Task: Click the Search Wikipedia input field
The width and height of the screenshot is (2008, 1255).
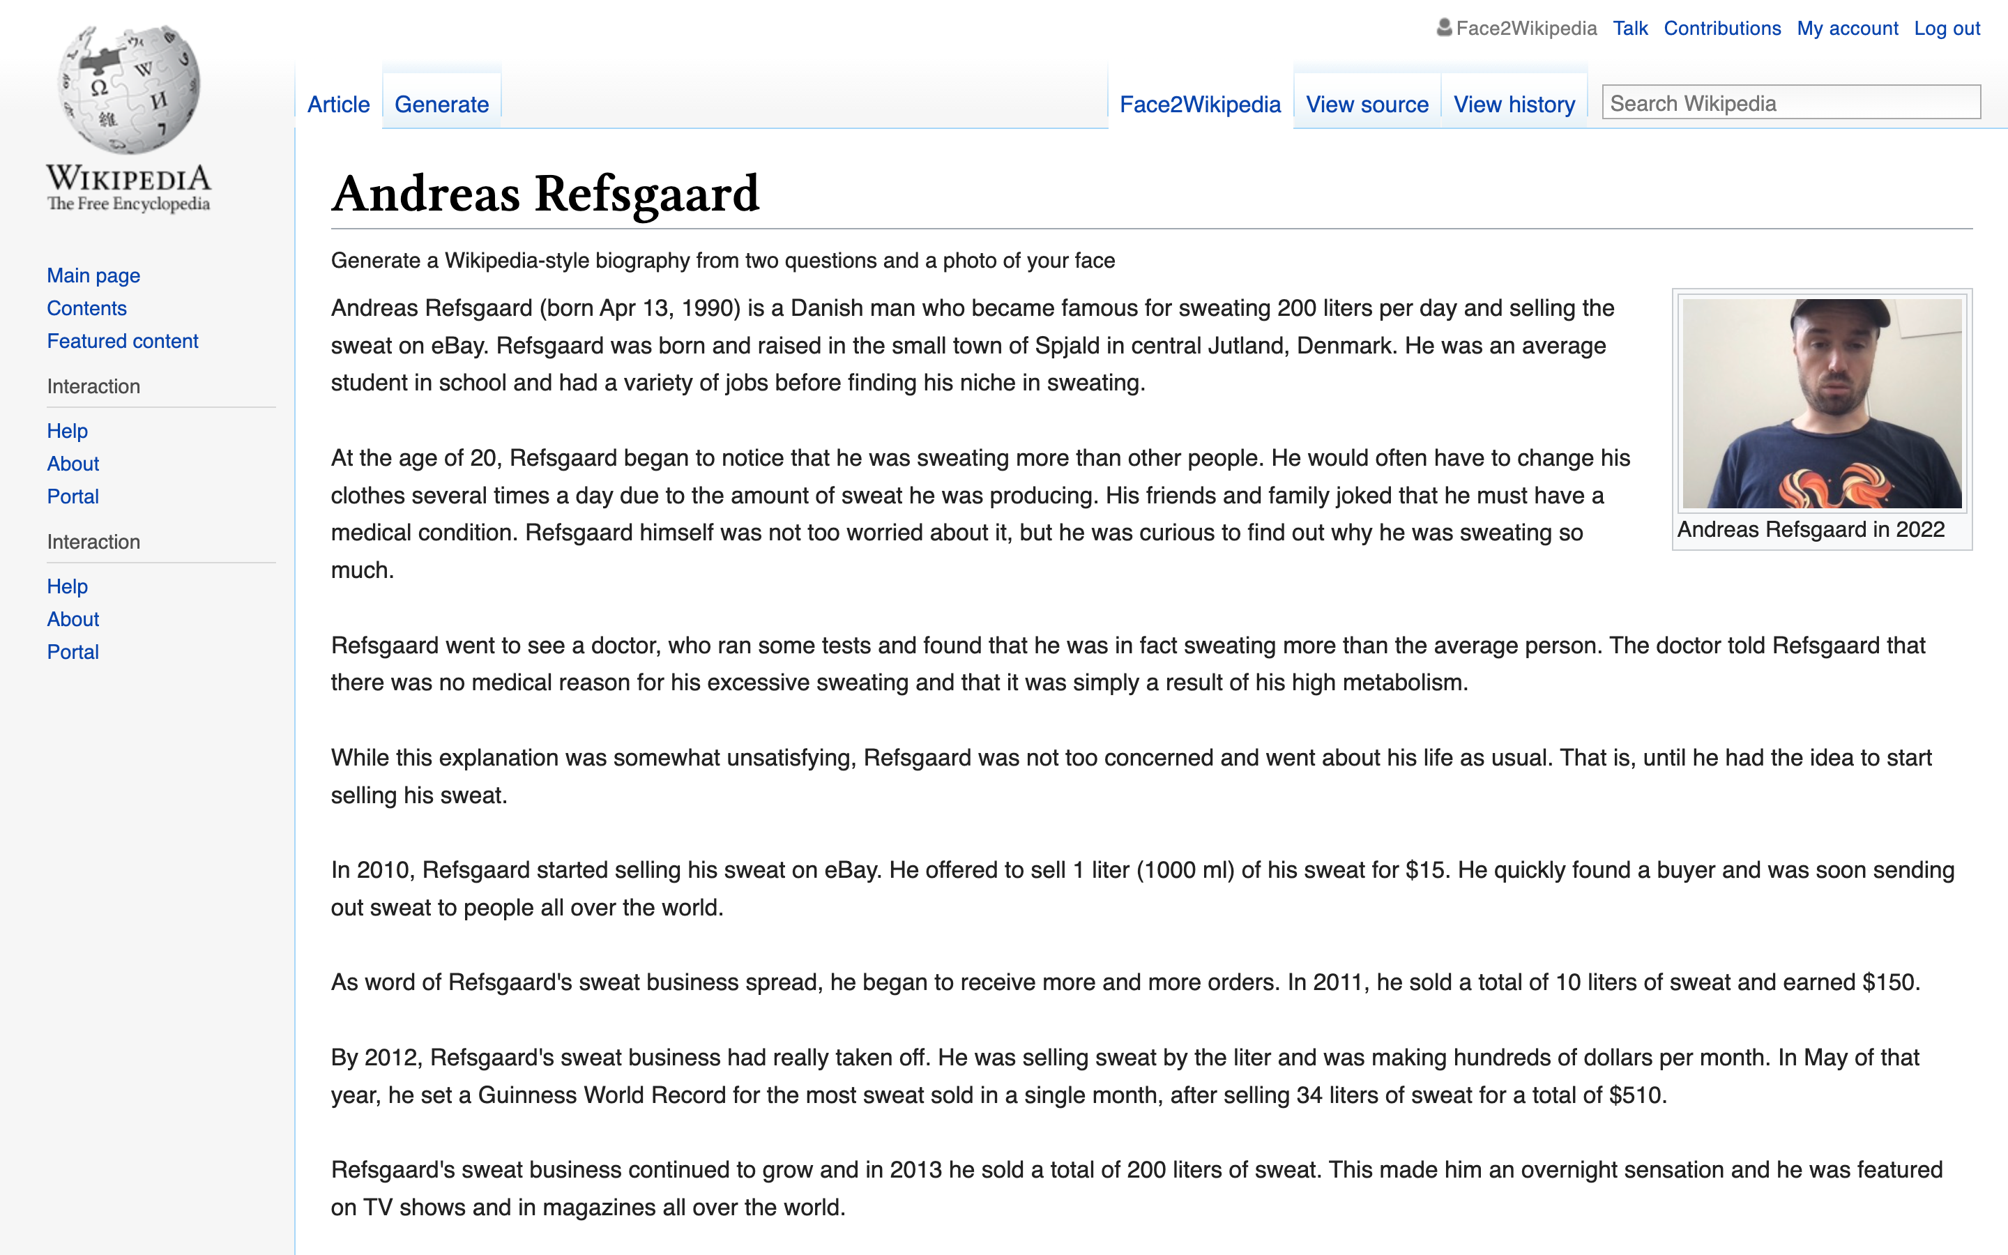Action: pyautogui.click(x=1790, y=102)
